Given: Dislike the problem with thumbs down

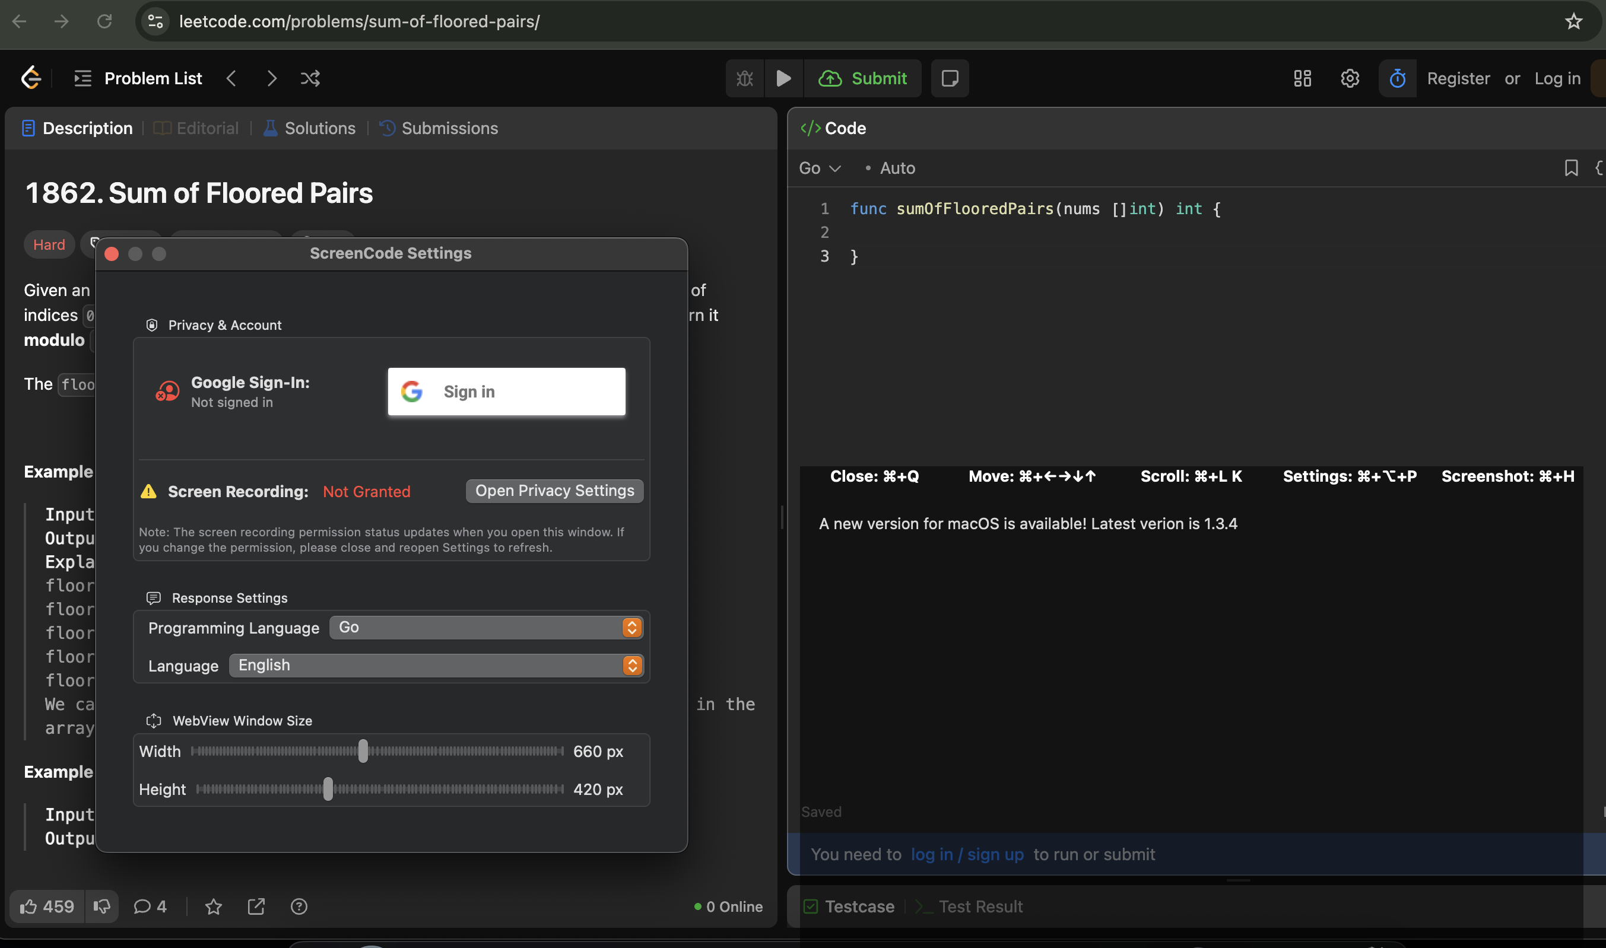Looking at the screenshot, I should 101,906.
